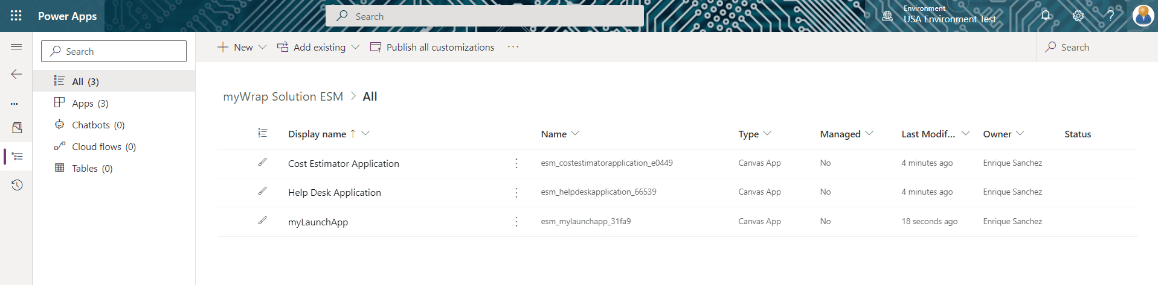The image size is (1158, 285).
Task: Click the New button
Action: click(x=235, y=47)
